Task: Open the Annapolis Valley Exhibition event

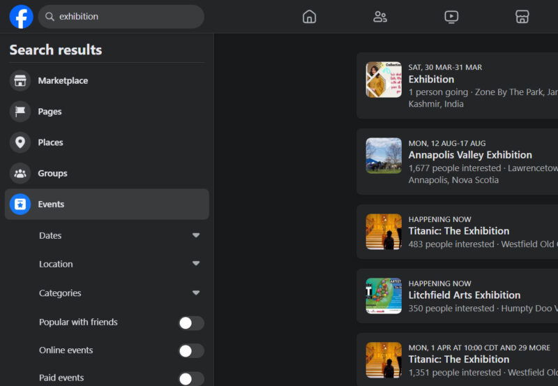Action: pyautogui.click(x=470, y=155)
